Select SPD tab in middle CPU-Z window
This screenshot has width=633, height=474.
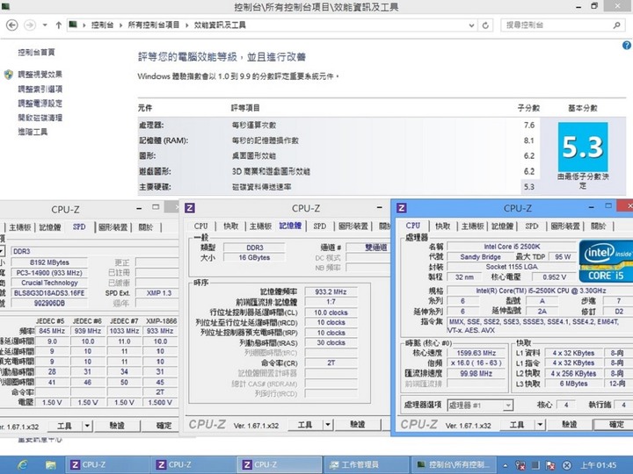click(x=320, y=226)
